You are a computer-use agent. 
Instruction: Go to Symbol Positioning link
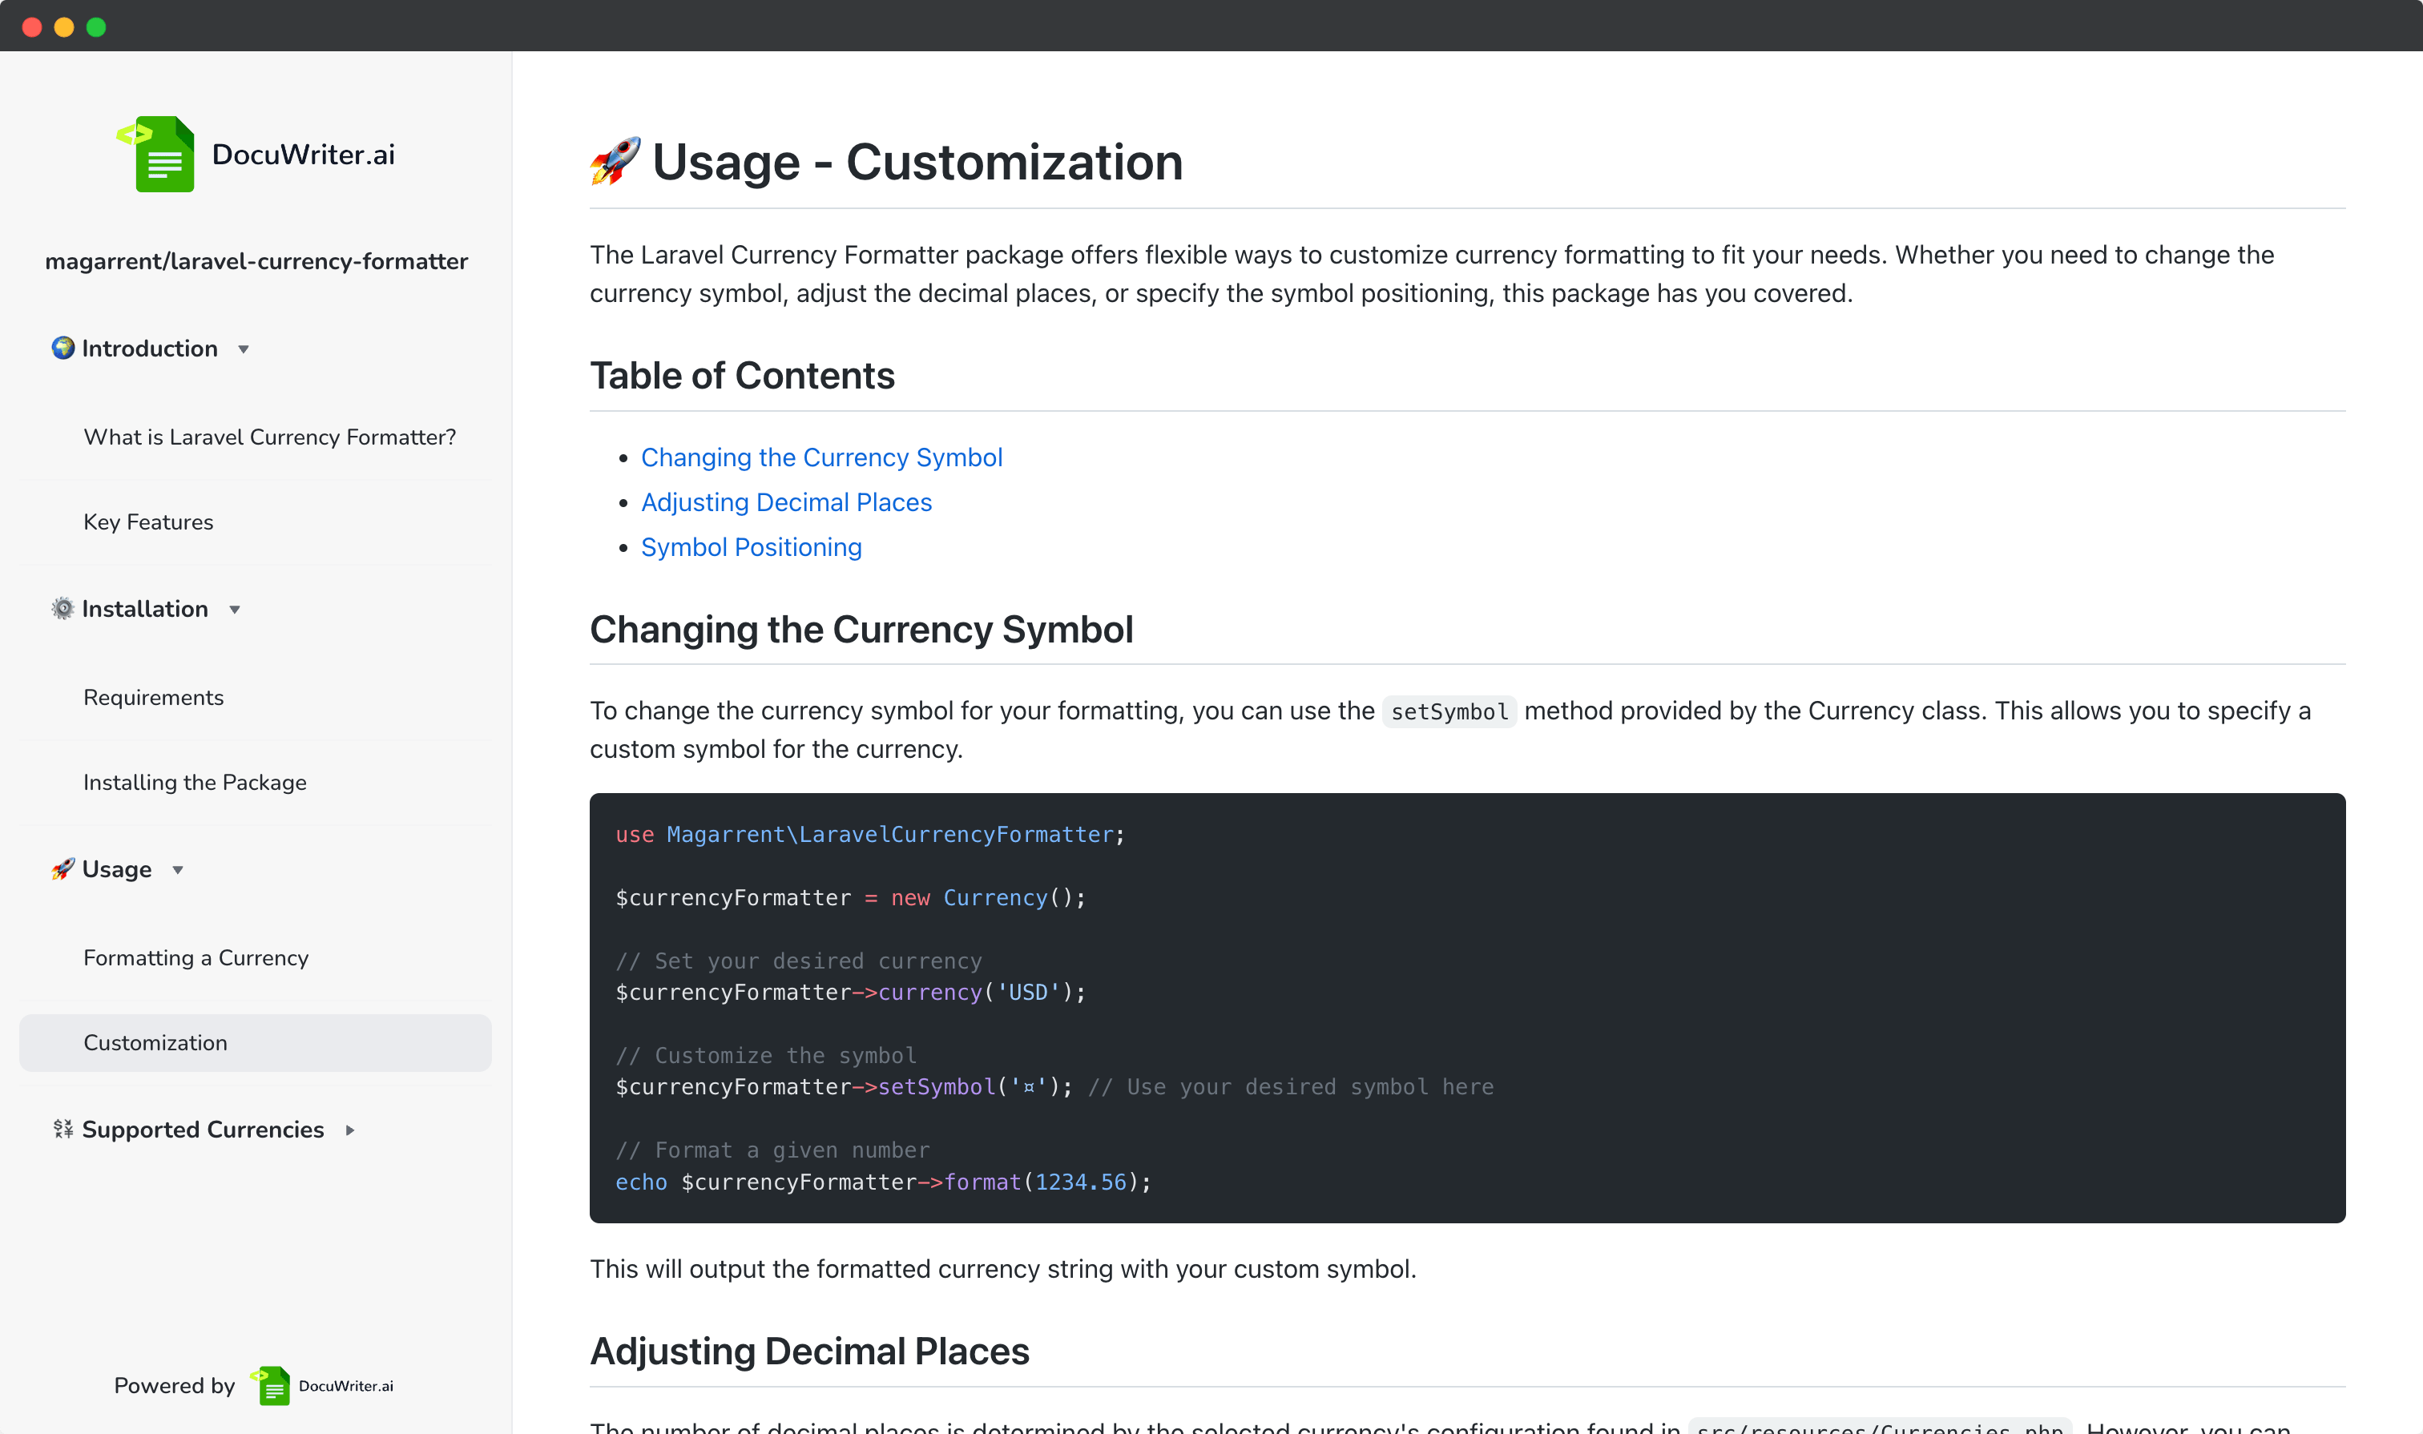click(751, 547)
